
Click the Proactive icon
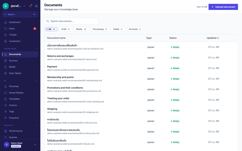(6, 118)
